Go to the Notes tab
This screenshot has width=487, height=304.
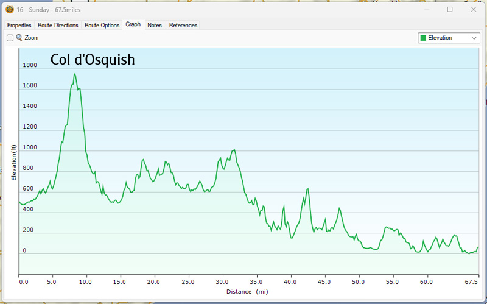point(155,25)
